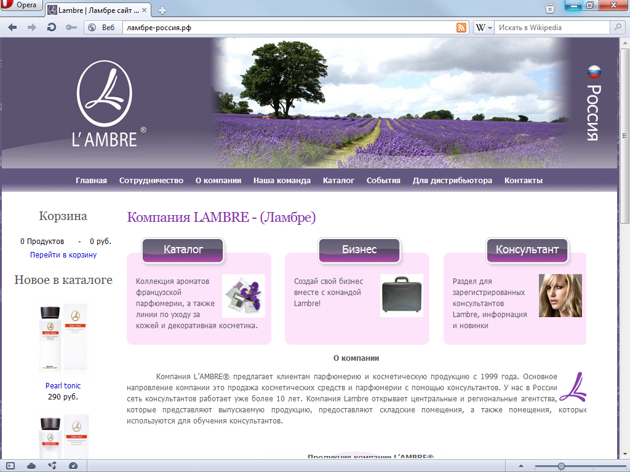Click the scrollbar up arrow
This screenshot has height=472, width=630.
[x=625, y=42]
